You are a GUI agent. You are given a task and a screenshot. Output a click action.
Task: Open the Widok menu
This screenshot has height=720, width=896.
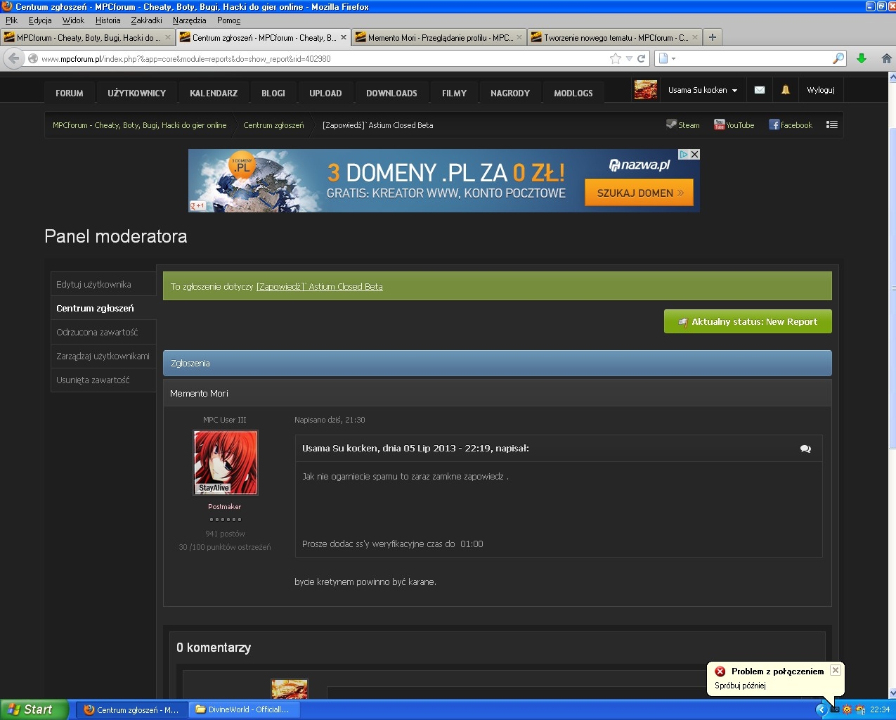(x=73, y=20)
